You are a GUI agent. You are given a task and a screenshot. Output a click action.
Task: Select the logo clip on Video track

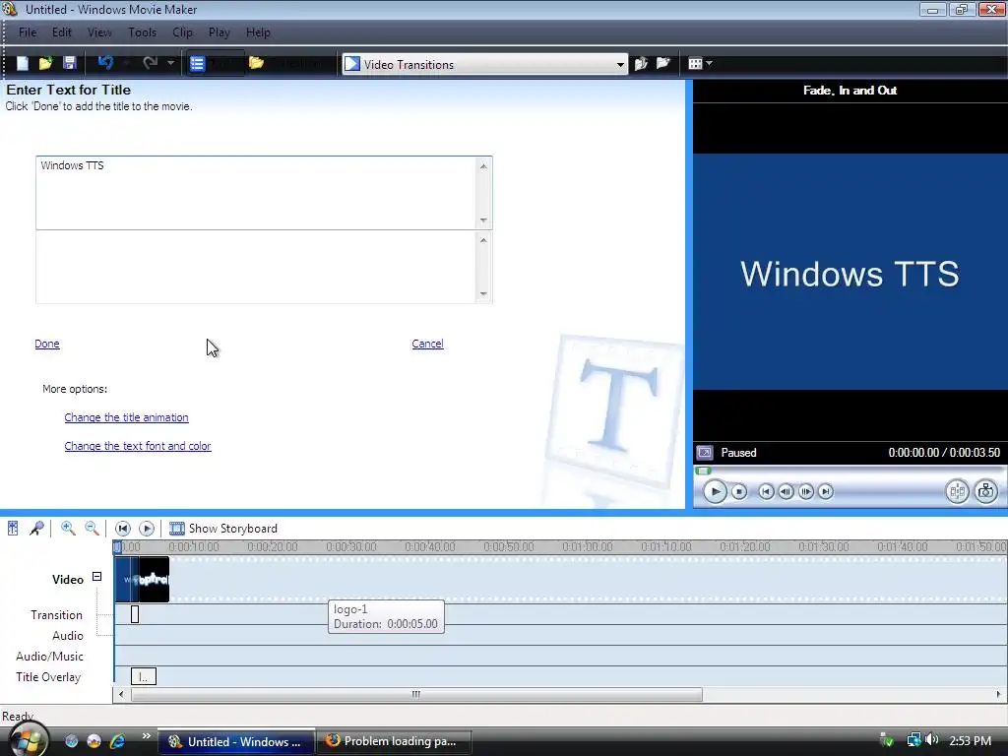pos(155,579)
